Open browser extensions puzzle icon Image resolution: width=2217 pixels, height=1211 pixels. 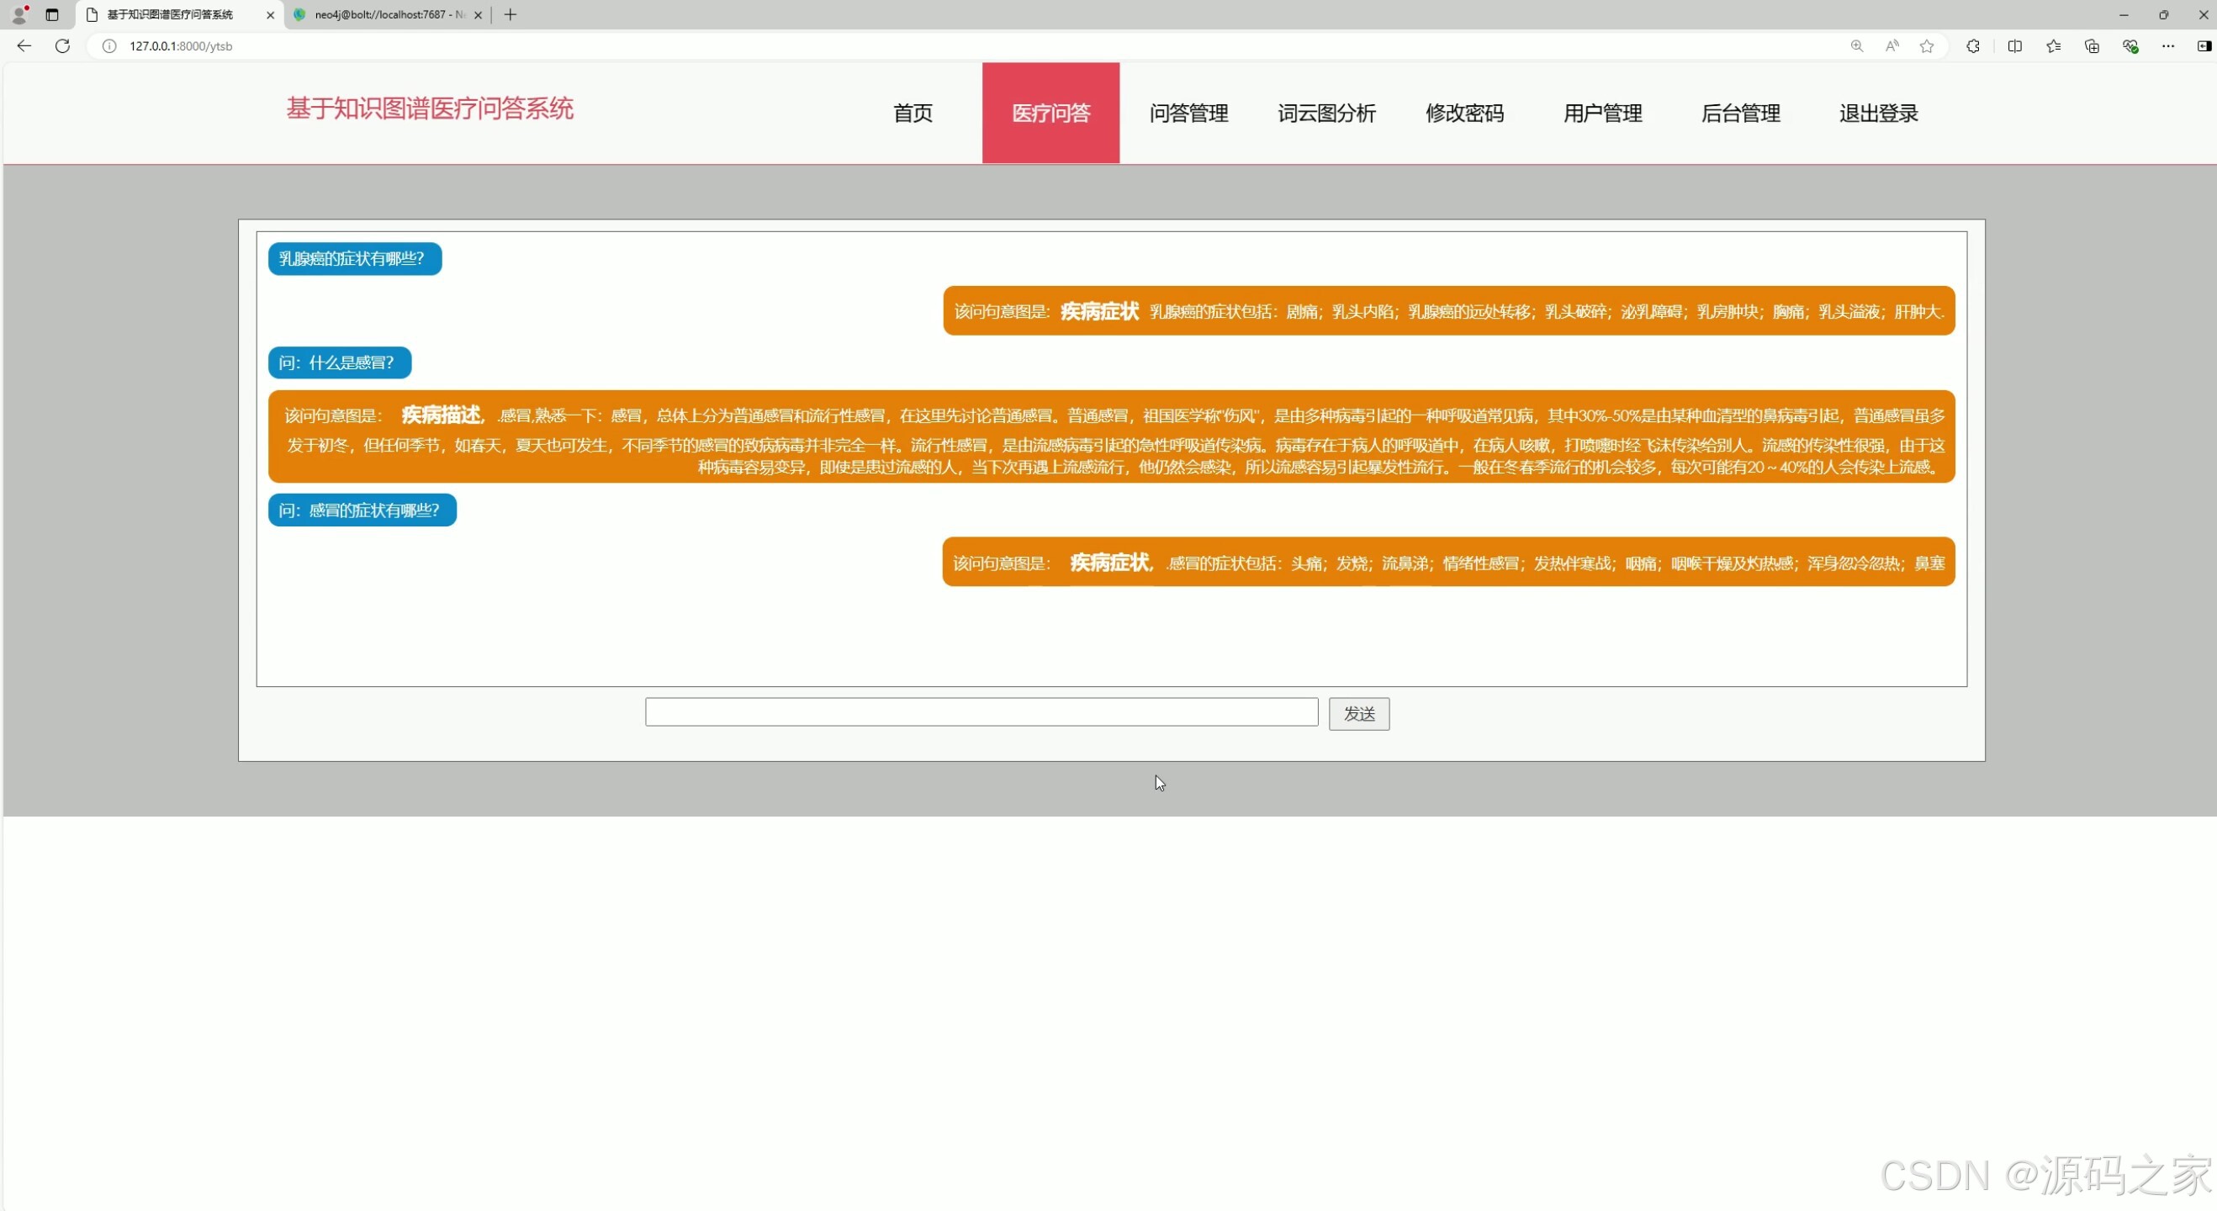1972,45
